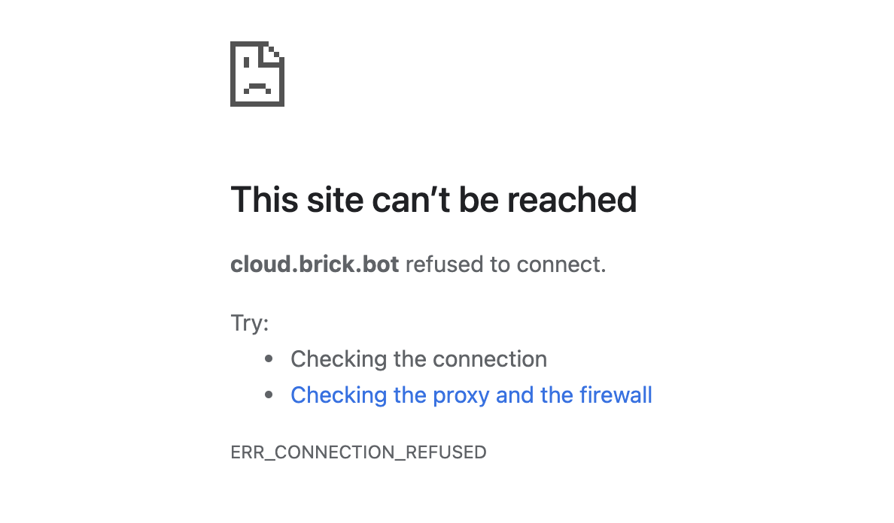894x523 pixels.
Task: Click the ERR_CONNECTION_REFUSED error code
Action: tap(358, 452)
